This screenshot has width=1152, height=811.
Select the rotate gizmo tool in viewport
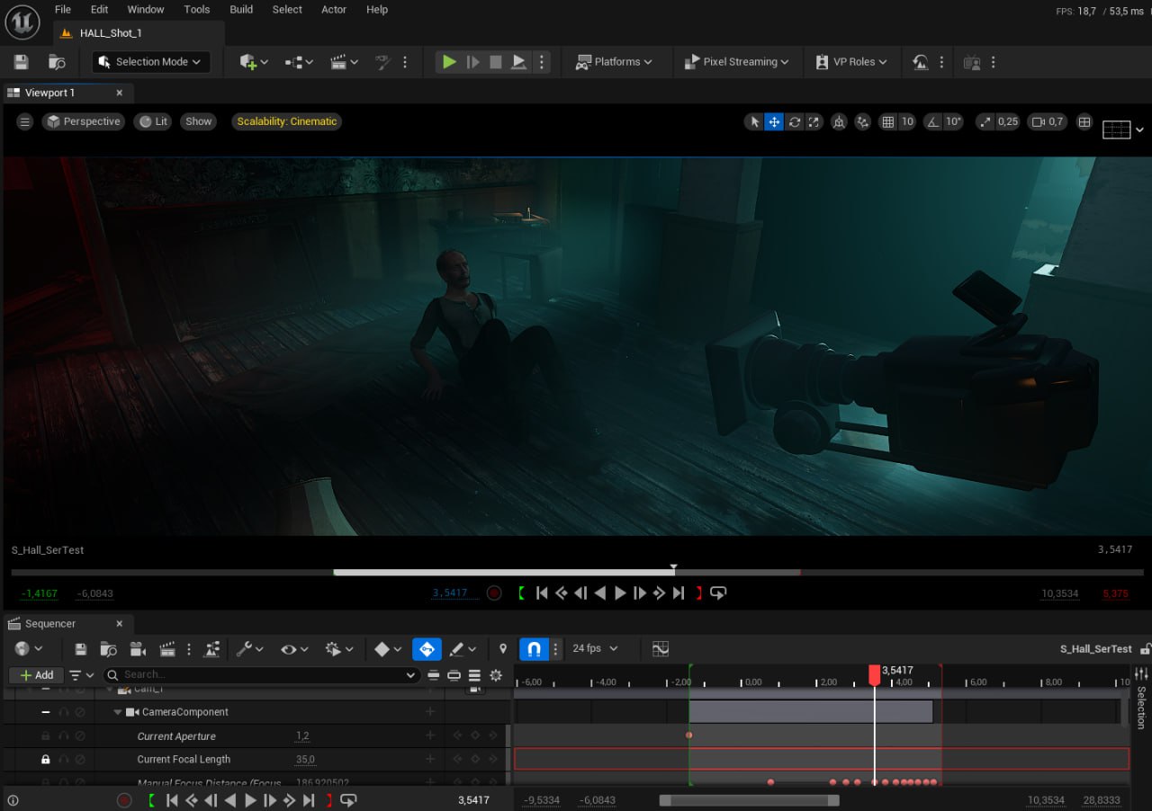pos(794,121)
